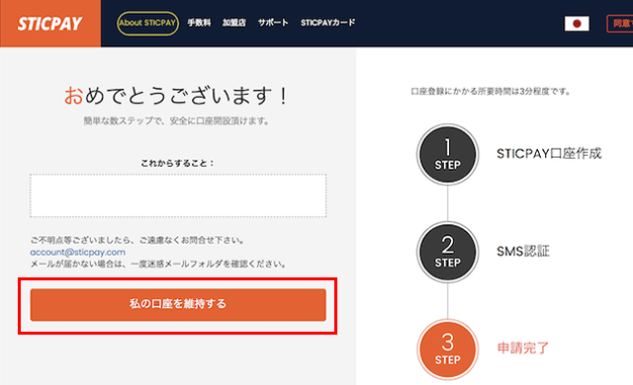The height and width of the screenshot is (385, 633).
Task: Open the 手数料 menu item
Action: (x=199, y=23)
